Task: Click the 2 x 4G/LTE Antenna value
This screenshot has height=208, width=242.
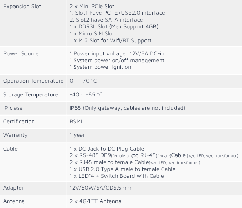Action: click(x=95, y=201)
